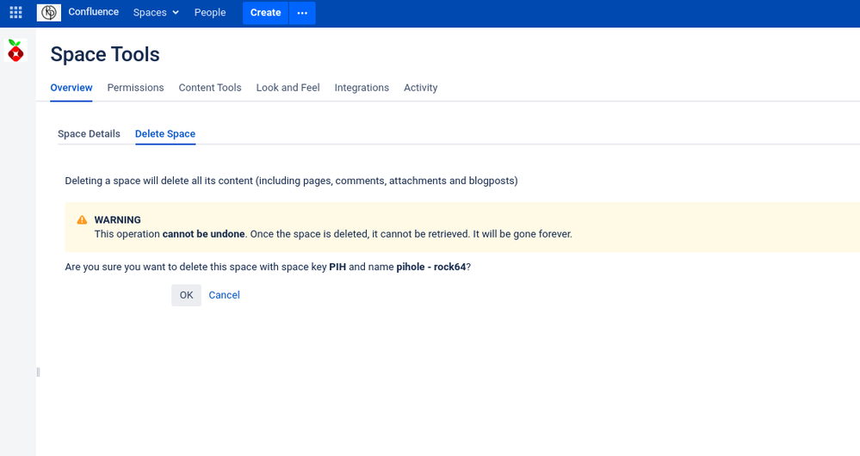The image size is (860, 456).
Task: Select the Delete Space sub-tab
Action: click(165, 133)
